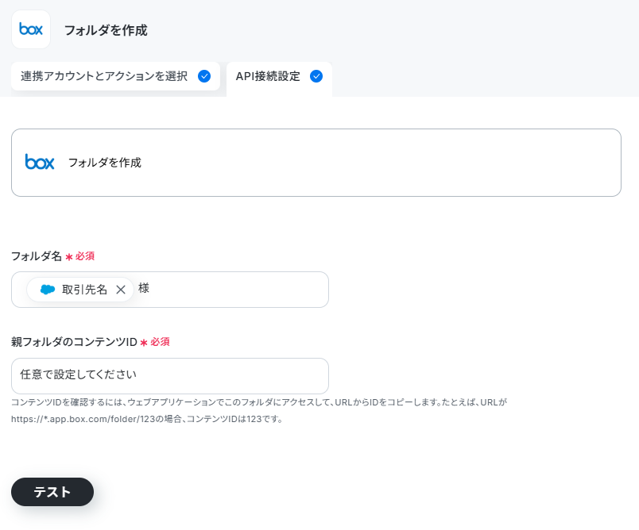Click the 親フォルダのコンテンツID label
The width and height of the screenshot is (639, 530).
click(74, 342)
